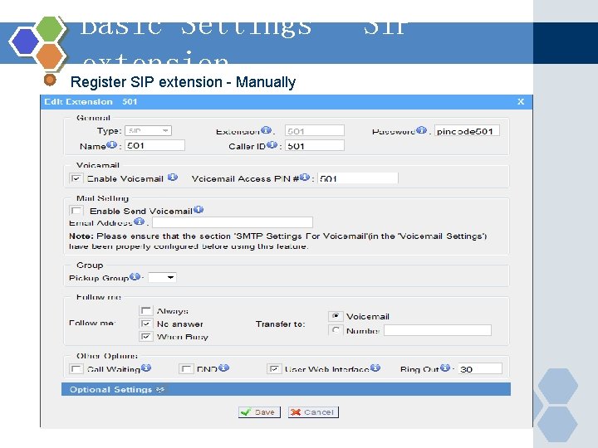Open the Pickup Group dropdown

coord(162,277)
